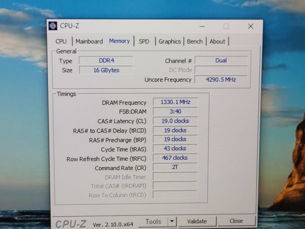Click the Tools button
305x229 pixels.
coord(154,221)
